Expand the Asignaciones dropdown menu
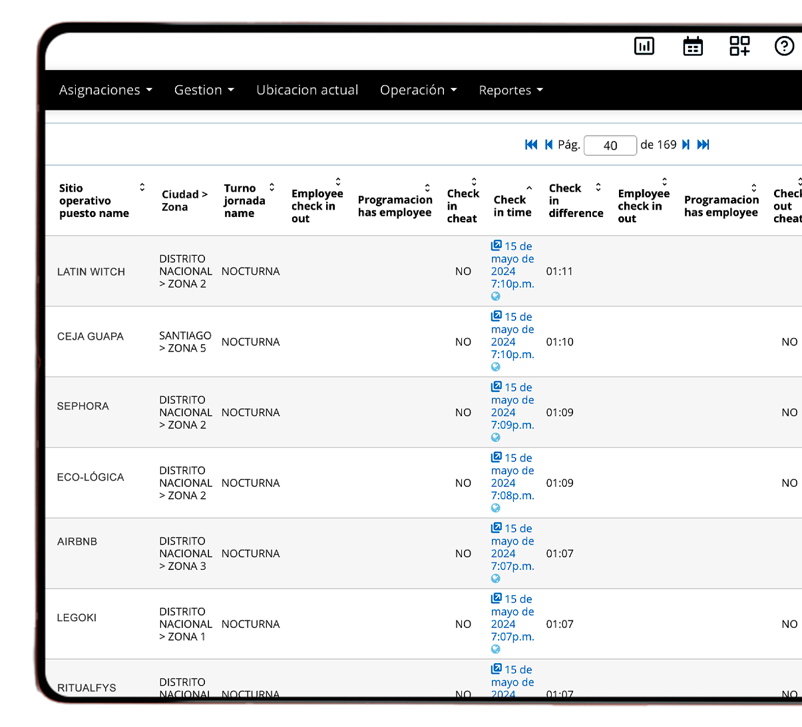The width and height of the screenshot is (802, 727). point(105,91)
